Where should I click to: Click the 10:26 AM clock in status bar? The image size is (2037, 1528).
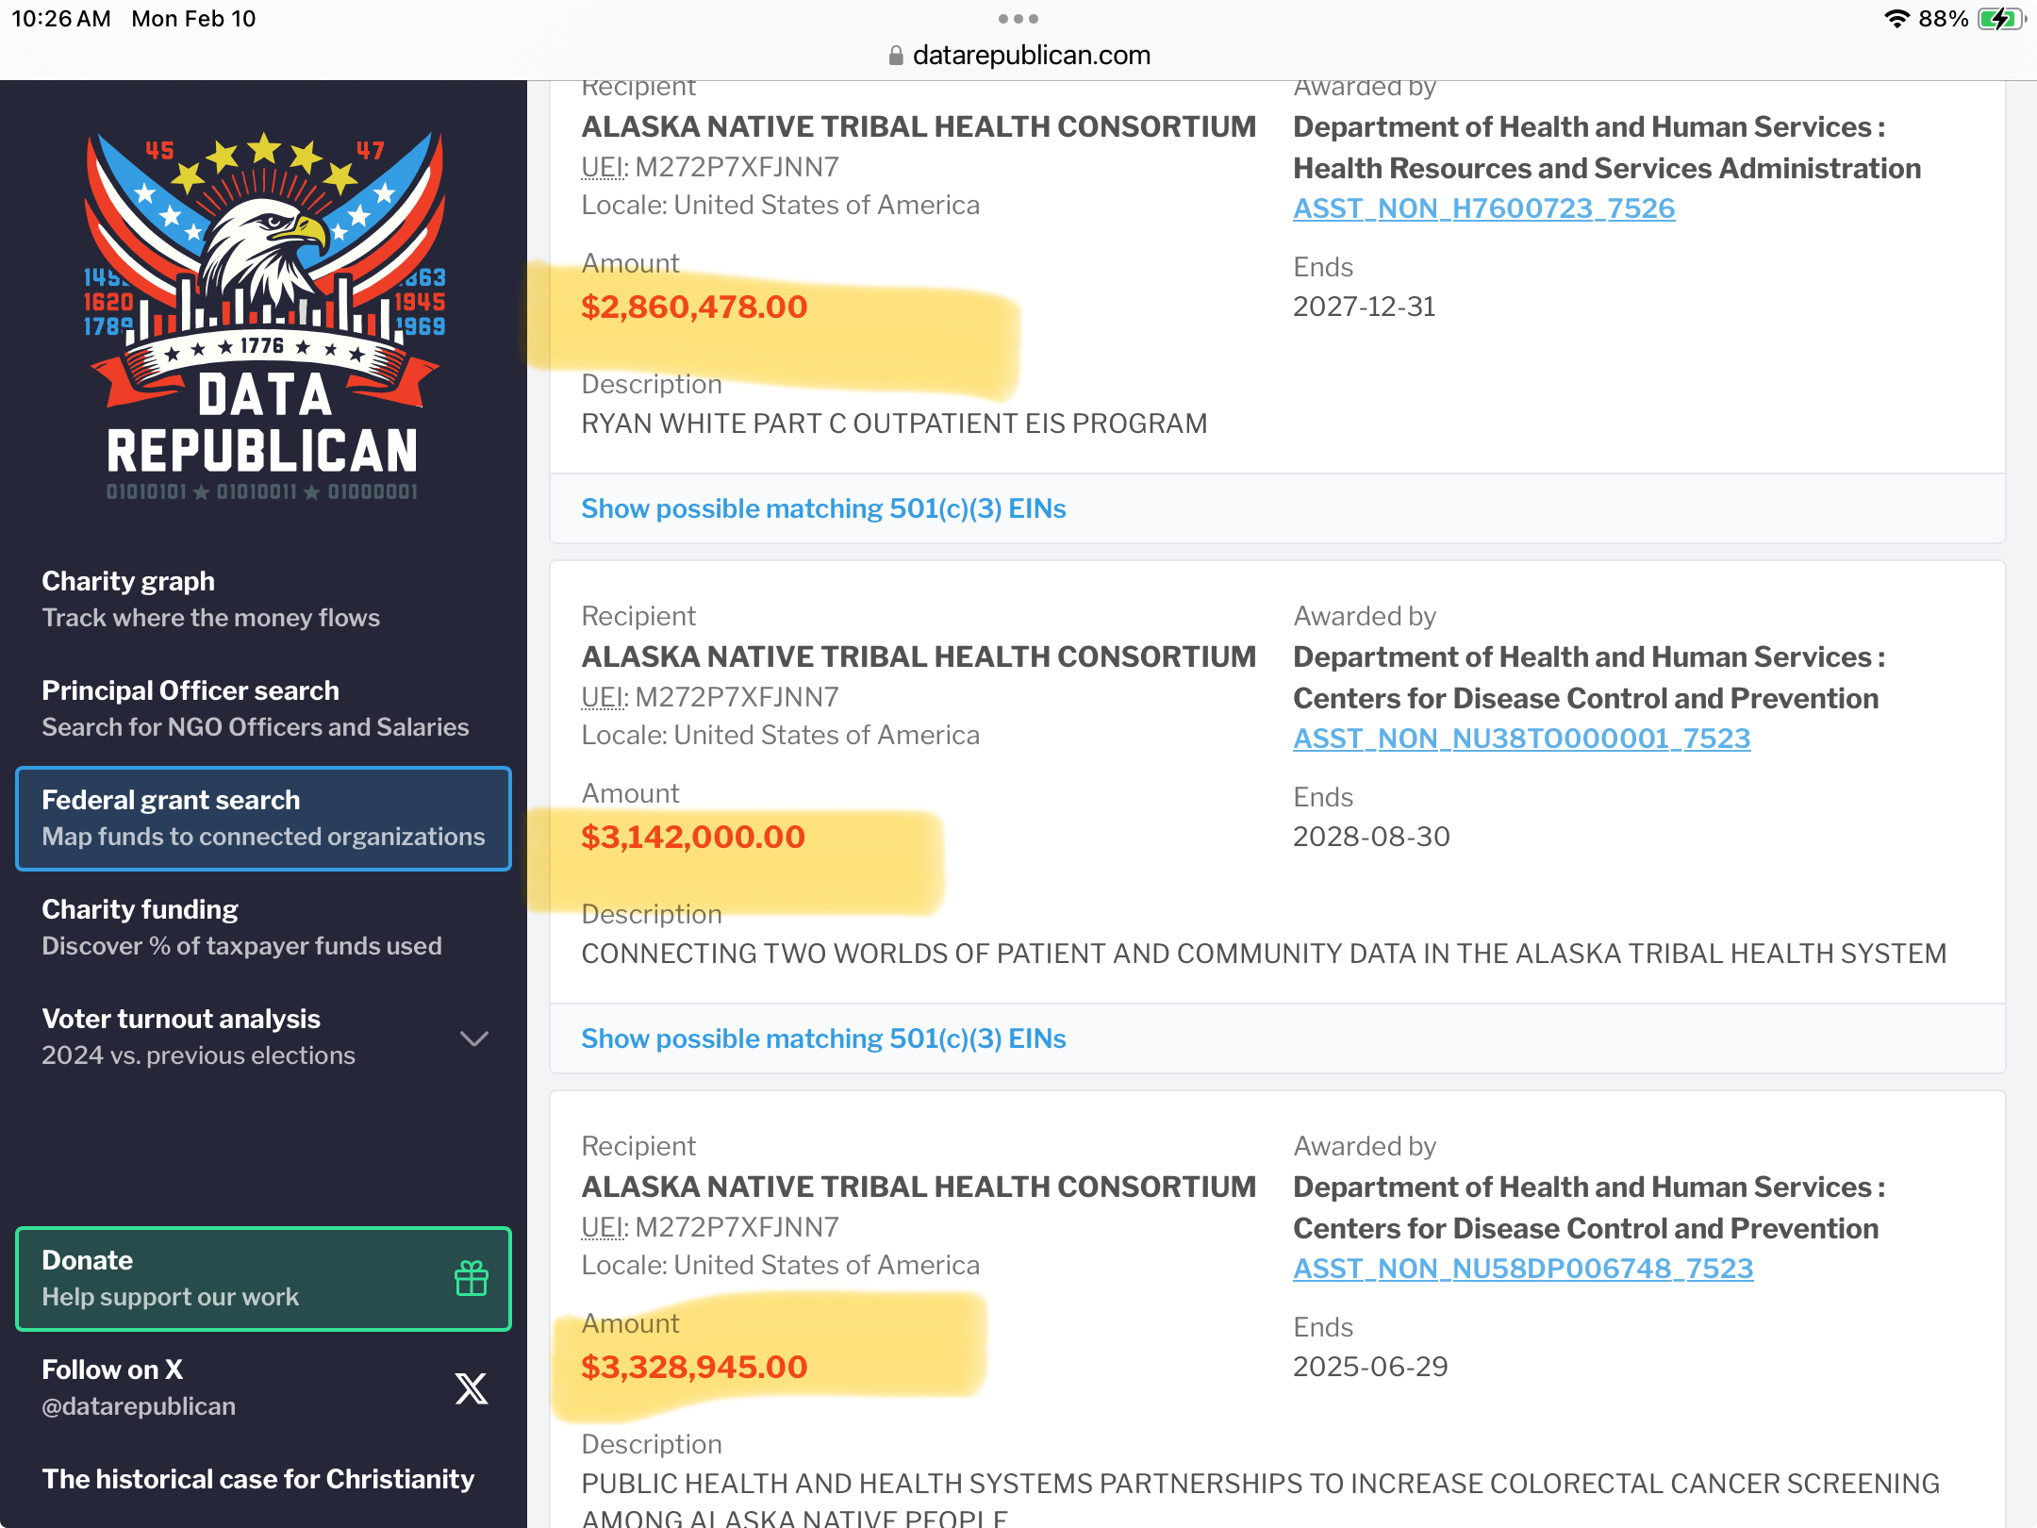(x=61, y=19)
